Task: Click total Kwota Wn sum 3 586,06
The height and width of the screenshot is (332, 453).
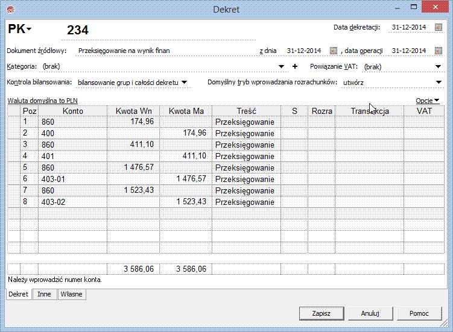Action: [x=139, y=269]
